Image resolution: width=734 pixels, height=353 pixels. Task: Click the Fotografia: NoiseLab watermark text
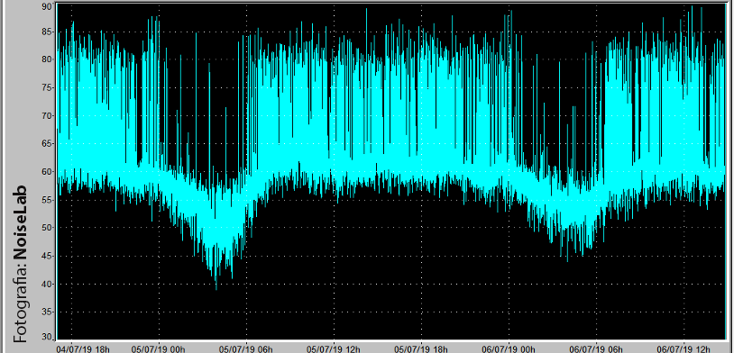20,264
